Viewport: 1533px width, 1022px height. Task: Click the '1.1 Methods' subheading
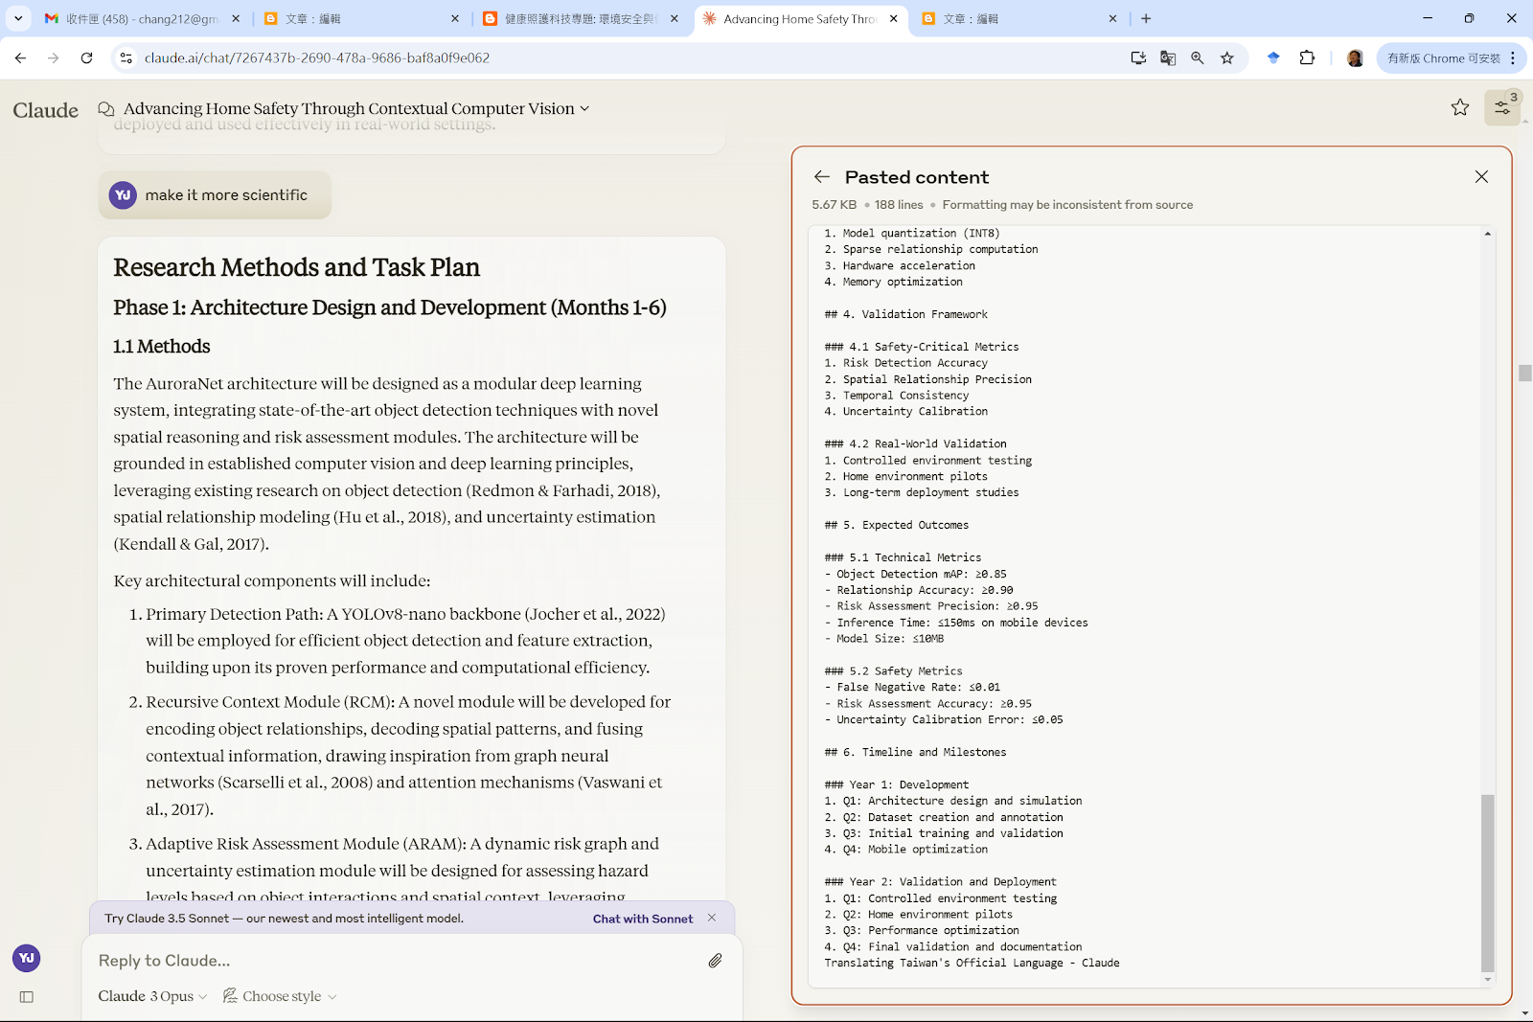click(x=162, y=347)
